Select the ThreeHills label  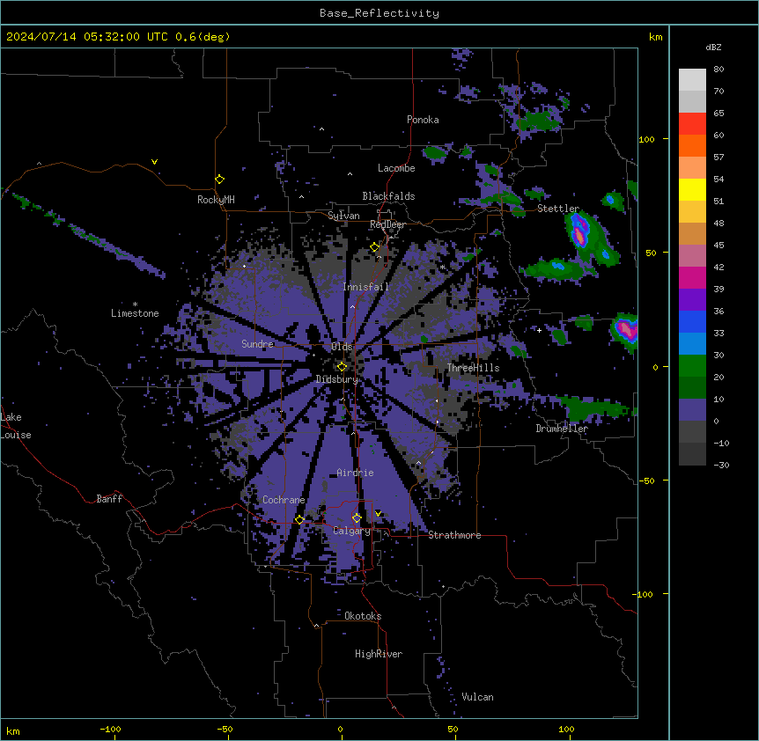(473, 368)
